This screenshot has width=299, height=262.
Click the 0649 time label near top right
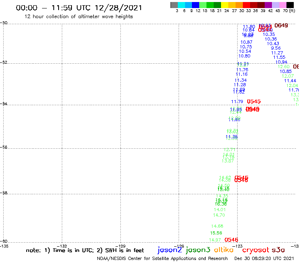pos(281,25)
